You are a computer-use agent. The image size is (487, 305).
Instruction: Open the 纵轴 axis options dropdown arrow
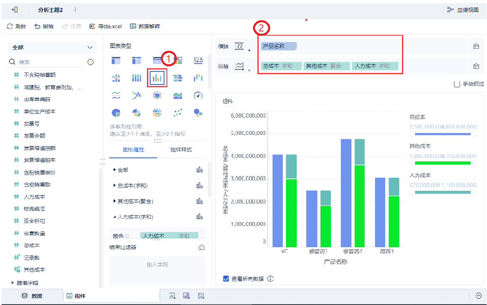click(249, 71)
